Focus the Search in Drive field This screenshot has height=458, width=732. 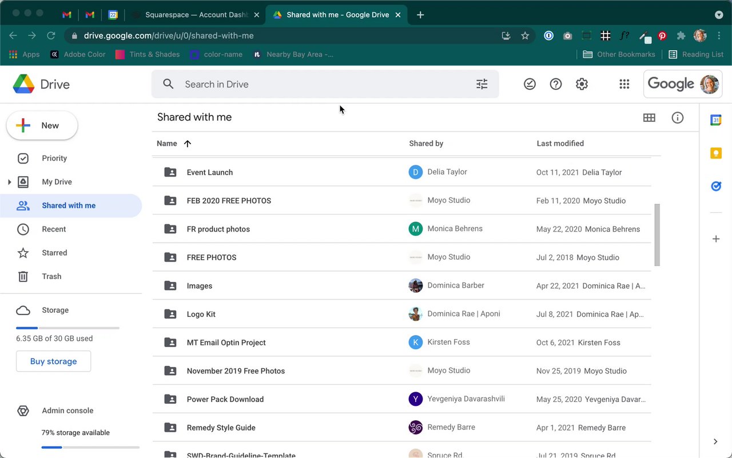(x=325, y=84)
